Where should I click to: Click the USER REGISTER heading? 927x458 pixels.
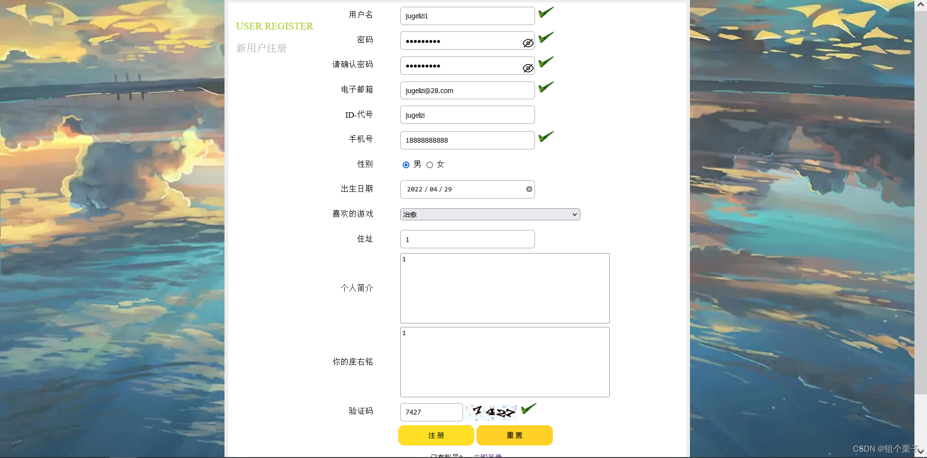click(x=274, y=26)
